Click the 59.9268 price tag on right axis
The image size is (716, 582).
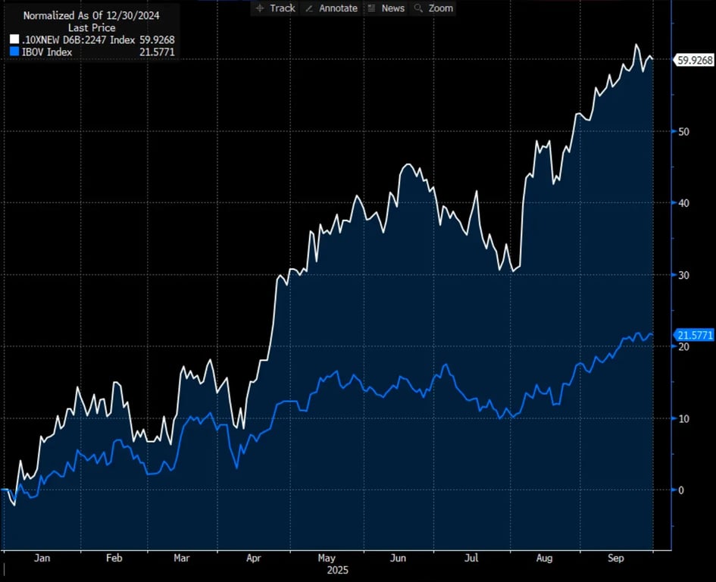pyautogui.click(x=694, y=60)
